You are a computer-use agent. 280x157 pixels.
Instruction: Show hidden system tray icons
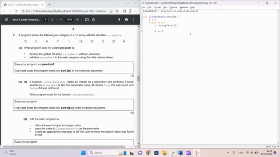click(x=228, y=153)
